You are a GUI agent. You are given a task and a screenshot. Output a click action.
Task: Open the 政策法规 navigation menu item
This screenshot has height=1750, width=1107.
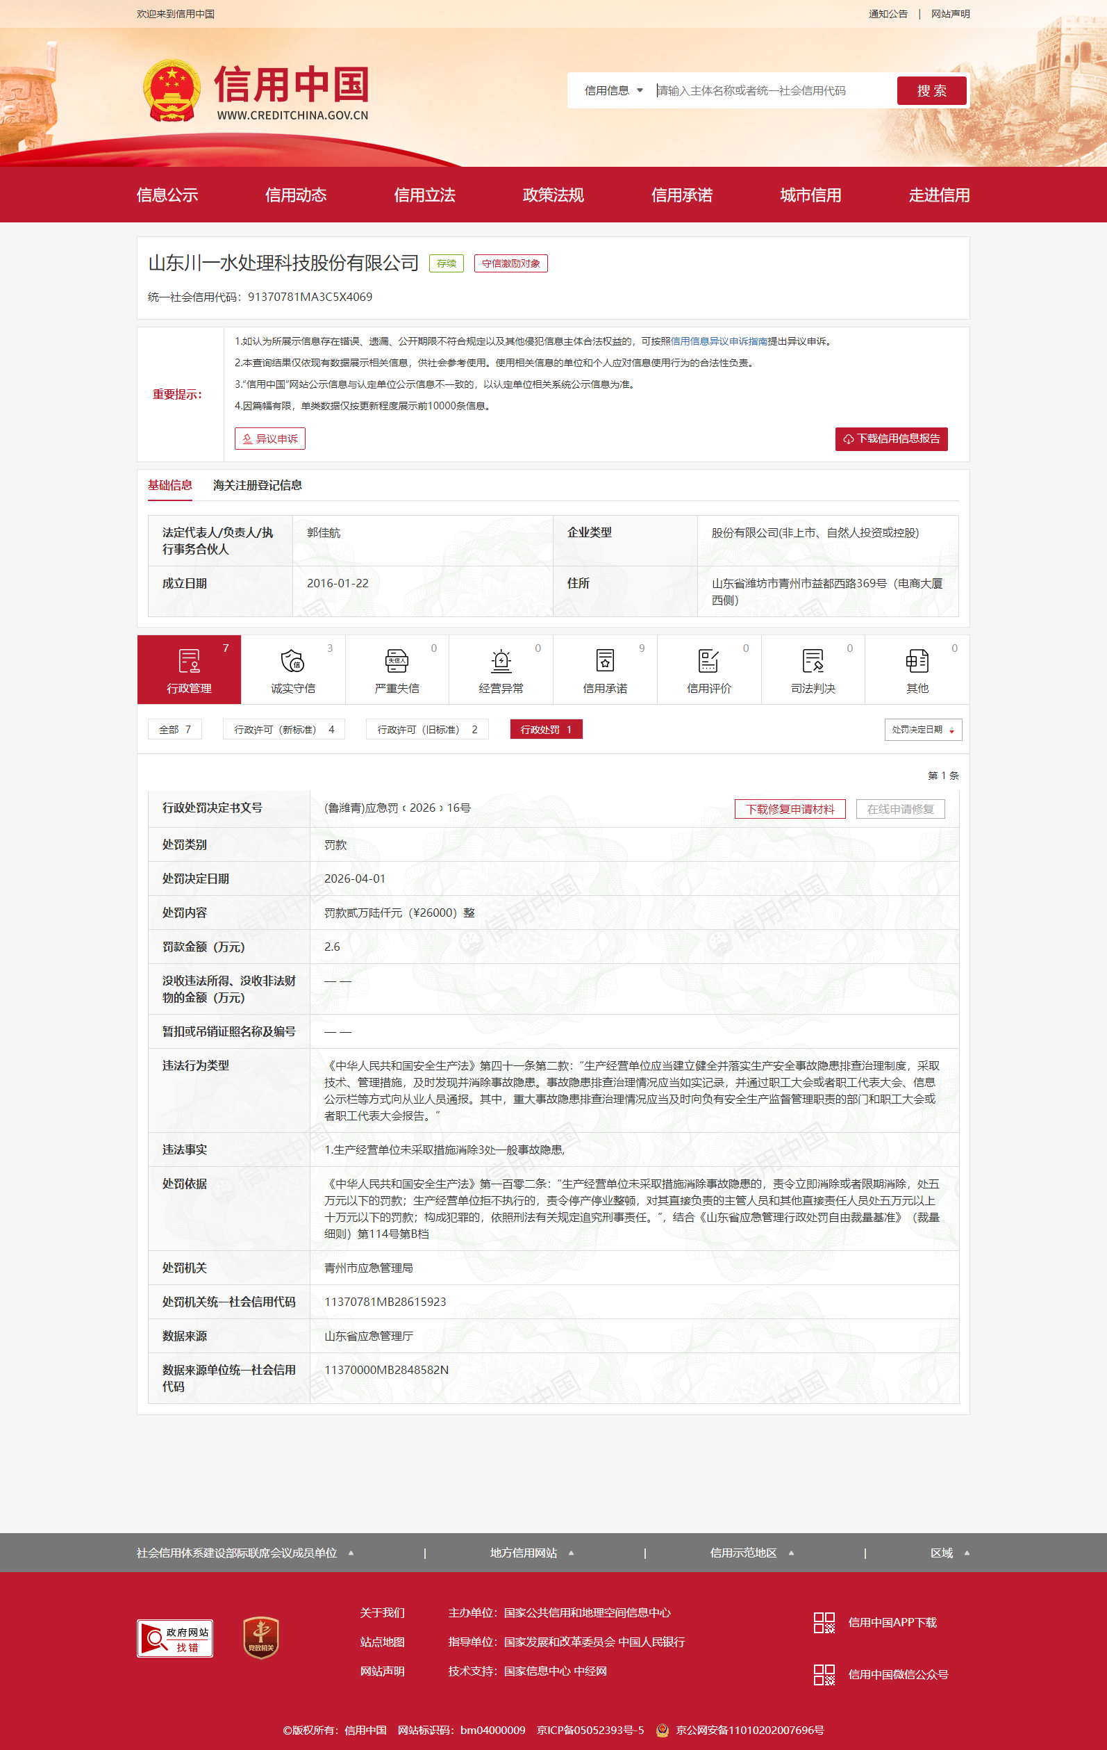(553, 195)
